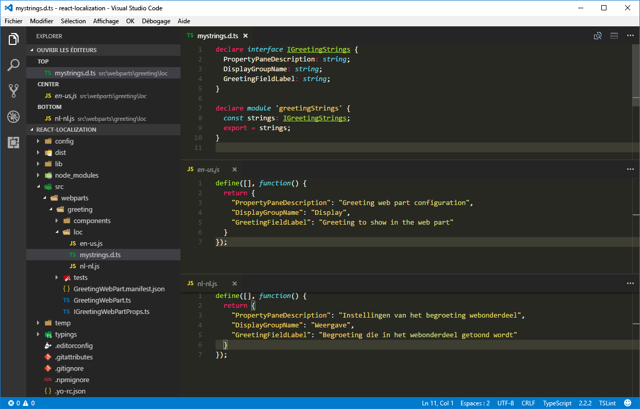Send feedback via the smiley icon
The height and width of the screenshot is (409, 640).
pyautogui.click(x=628, y=403)
